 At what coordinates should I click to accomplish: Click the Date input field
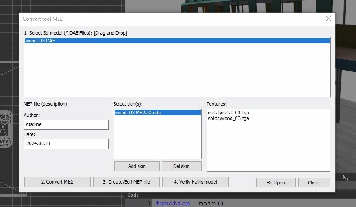66,144
